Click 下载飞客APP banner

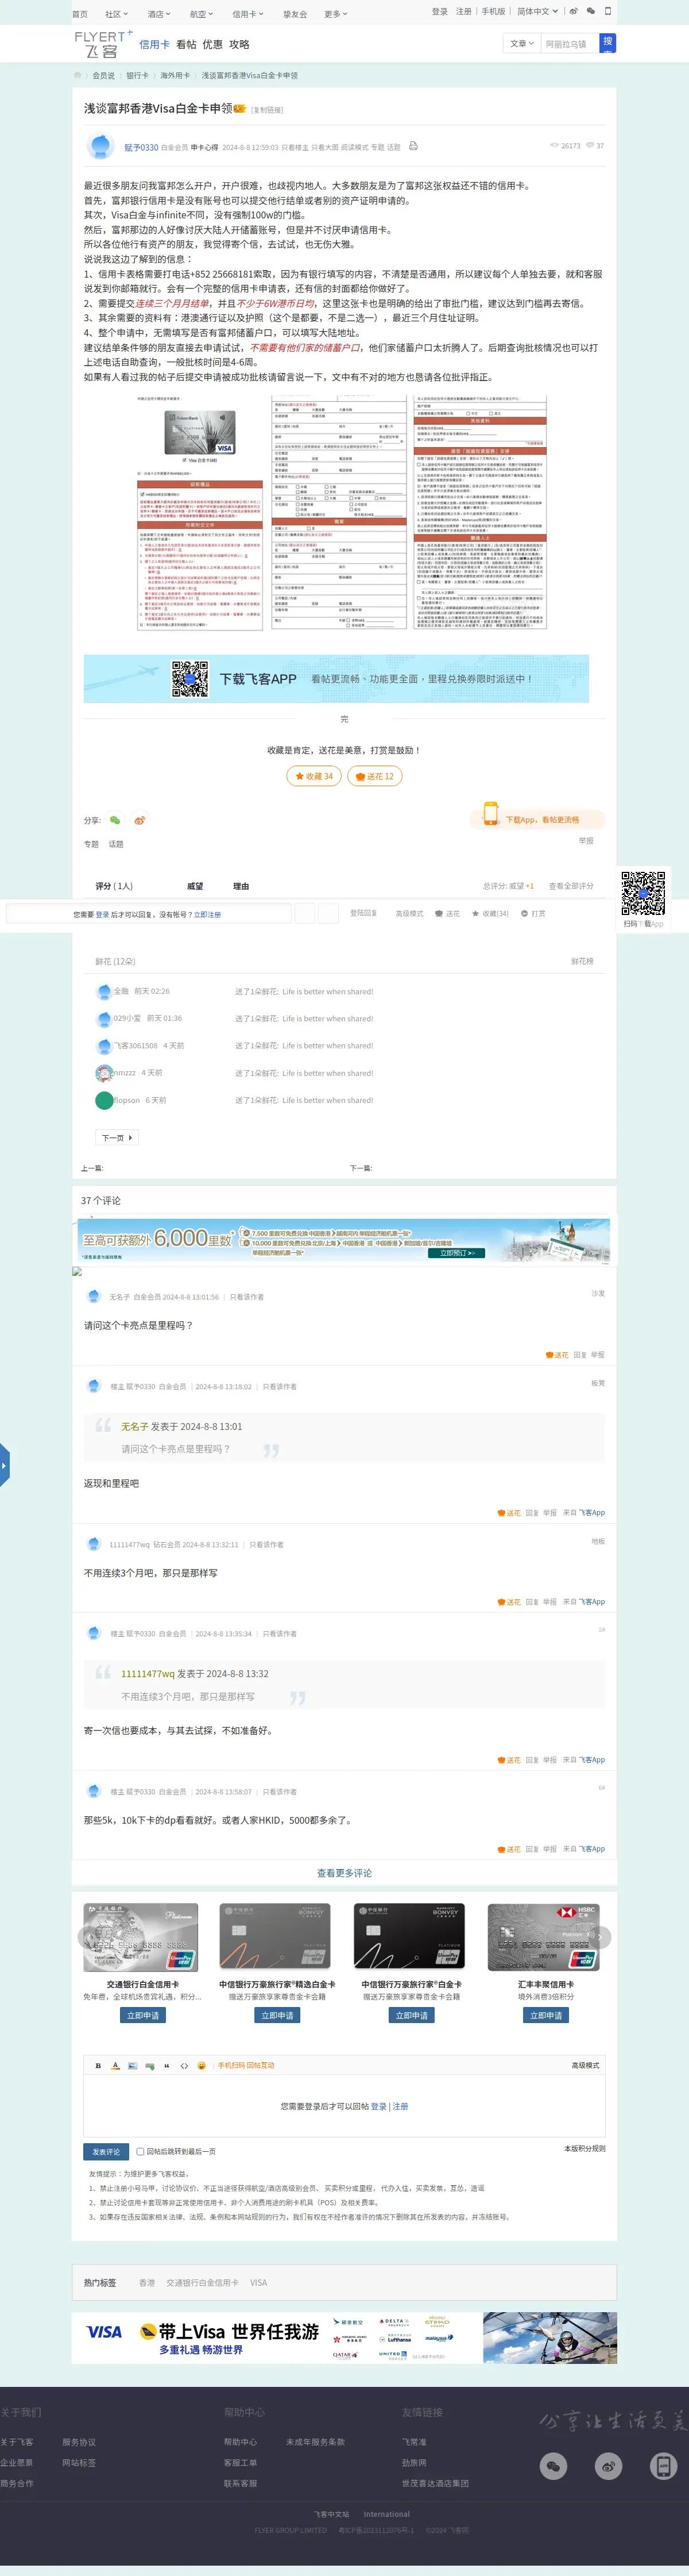point(336,678)
